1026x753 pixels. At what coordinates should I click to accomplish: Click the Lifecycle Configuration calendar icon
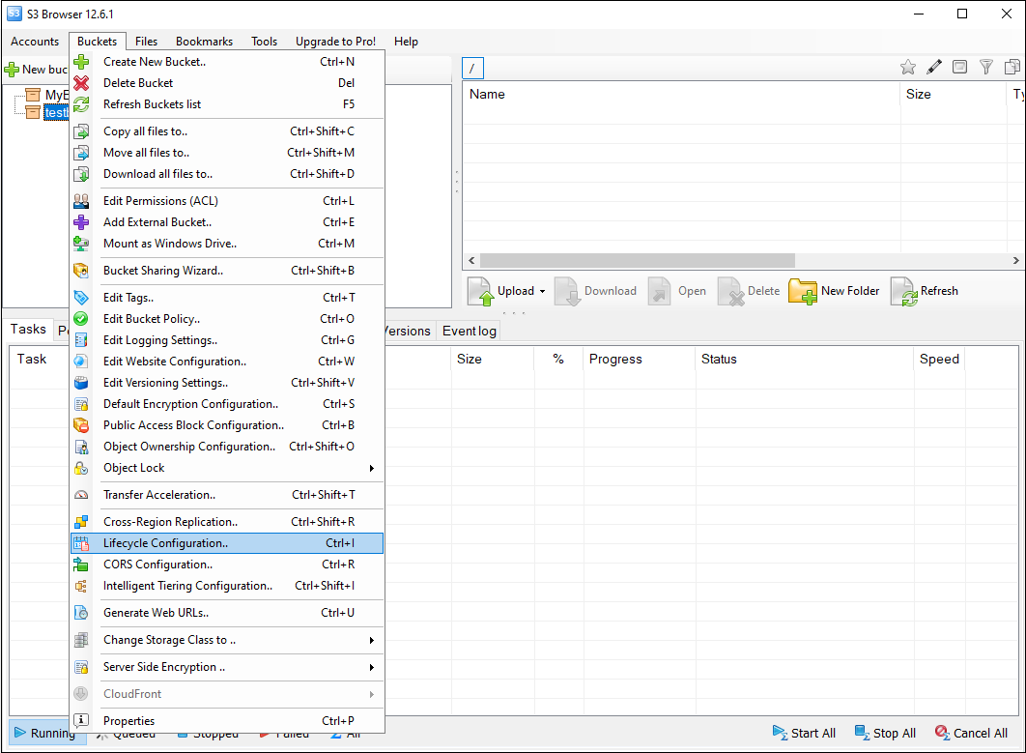click(81, 543)
